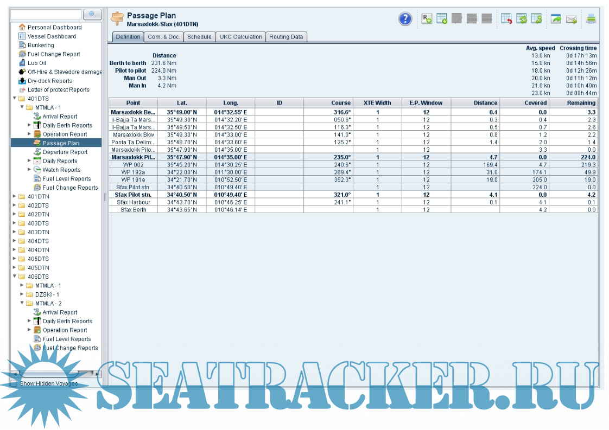
Task: Collapse the 401DTS voyage folder
Action: tap(14, 99)
